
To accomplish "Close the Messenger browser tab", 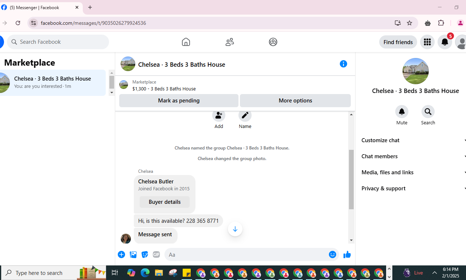I will point(77,7).
